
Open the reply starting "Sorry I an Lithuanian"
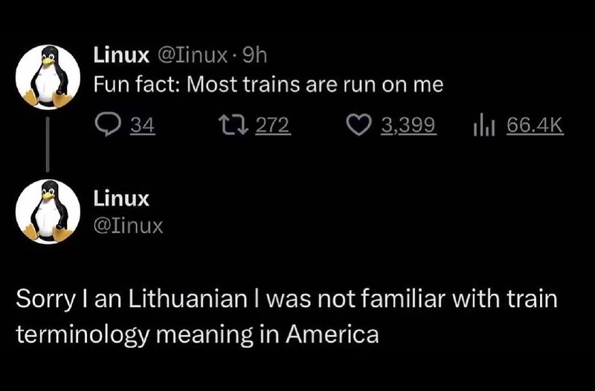pos(287,317)
